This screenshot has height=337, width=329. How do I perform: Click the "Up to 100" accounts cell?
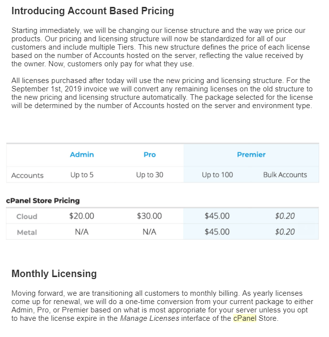click(217, 175)
